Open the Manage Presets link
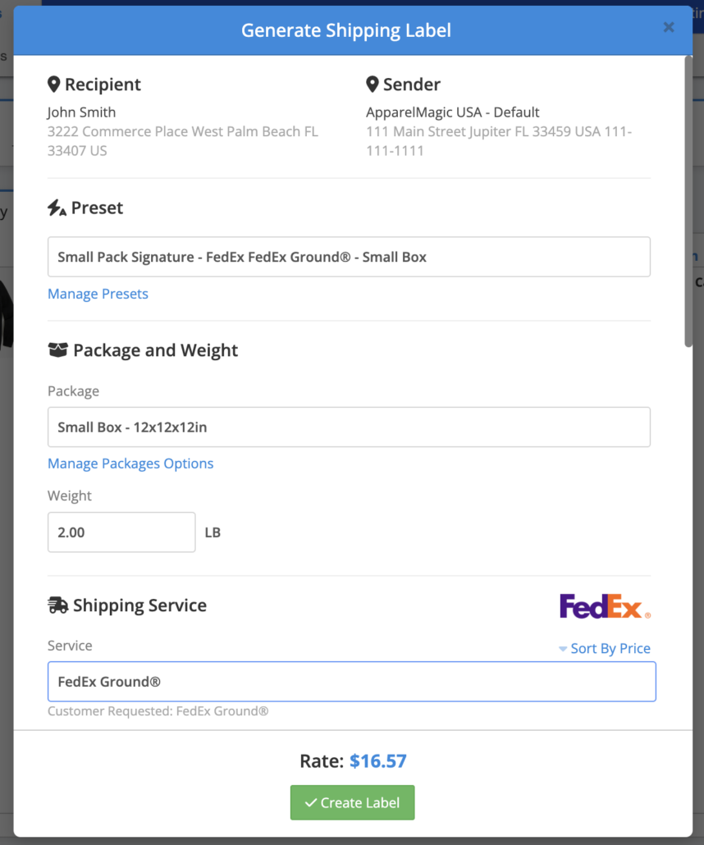704x845 pixels. (98, 294)
